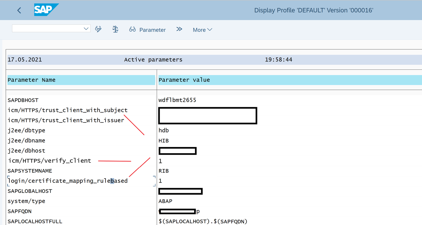Select the ABAP value
This screenshot has width=422, height=225.
click(166, 201)
